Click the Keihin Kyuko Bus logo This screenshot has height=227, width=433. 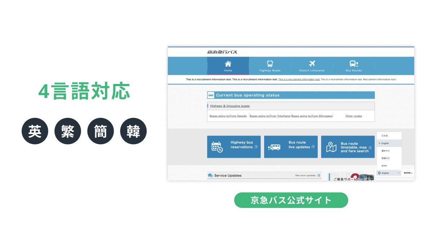click(x=222, y=52)
